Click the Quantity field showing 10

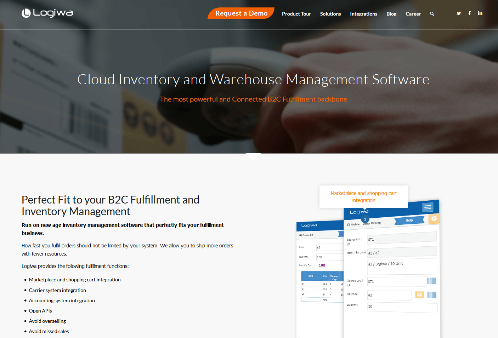[x=402, y=307]
